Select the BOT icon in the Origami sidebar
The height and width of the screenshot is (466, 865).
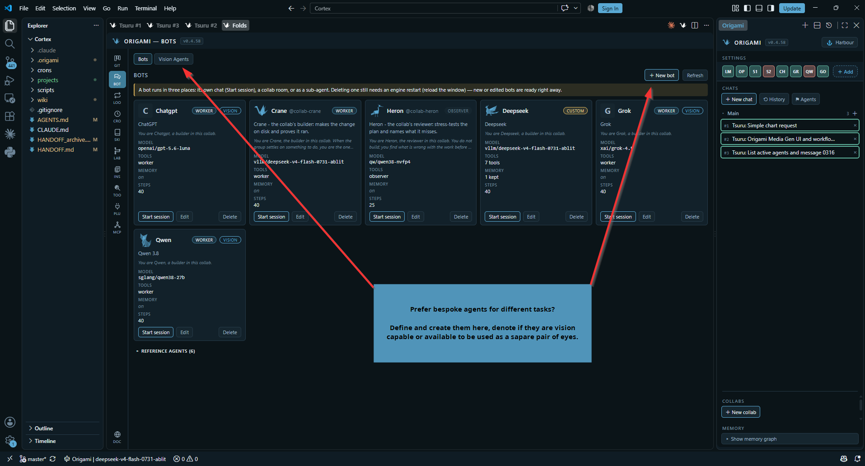click(x=117, y=79)
